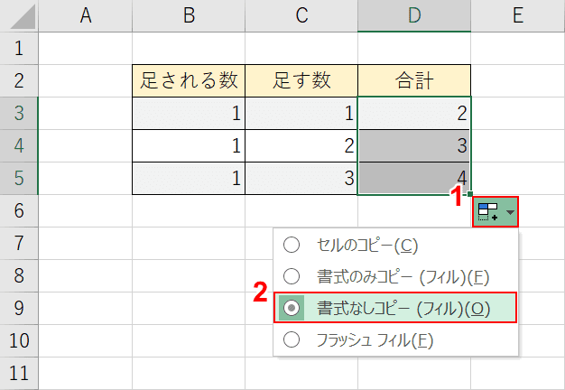Select cell C5 containing 3
Image resolution: width=565 pixels, height=390 pixels.
click(301, 178)
